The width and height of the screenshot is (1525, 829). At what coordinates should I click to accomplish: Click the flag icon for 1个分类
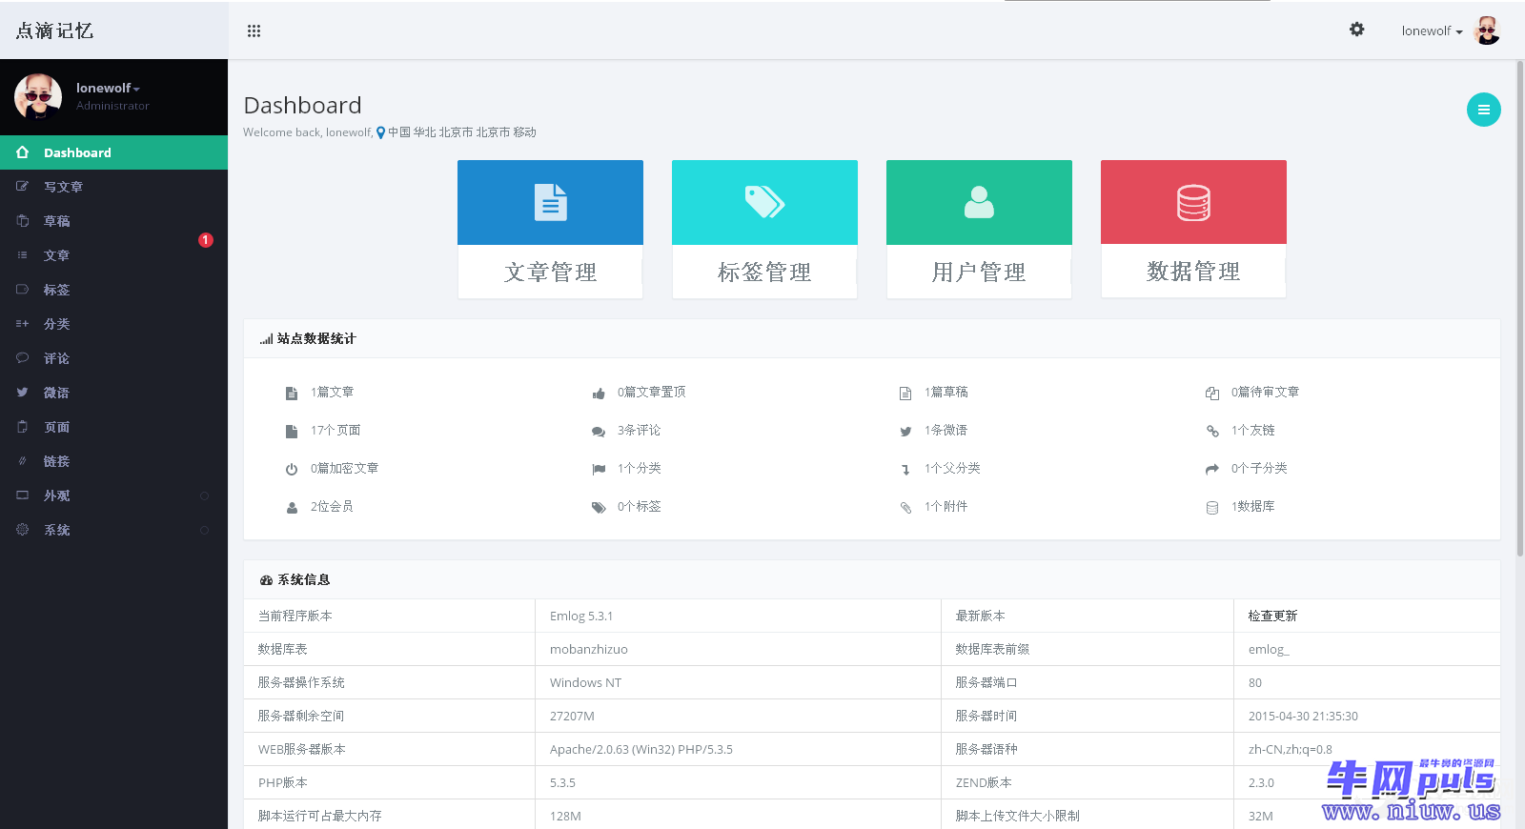(x=599, y=470)
